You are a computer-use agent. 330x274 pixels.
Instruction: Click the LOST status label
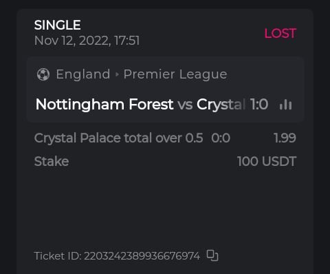coord(280,33)
